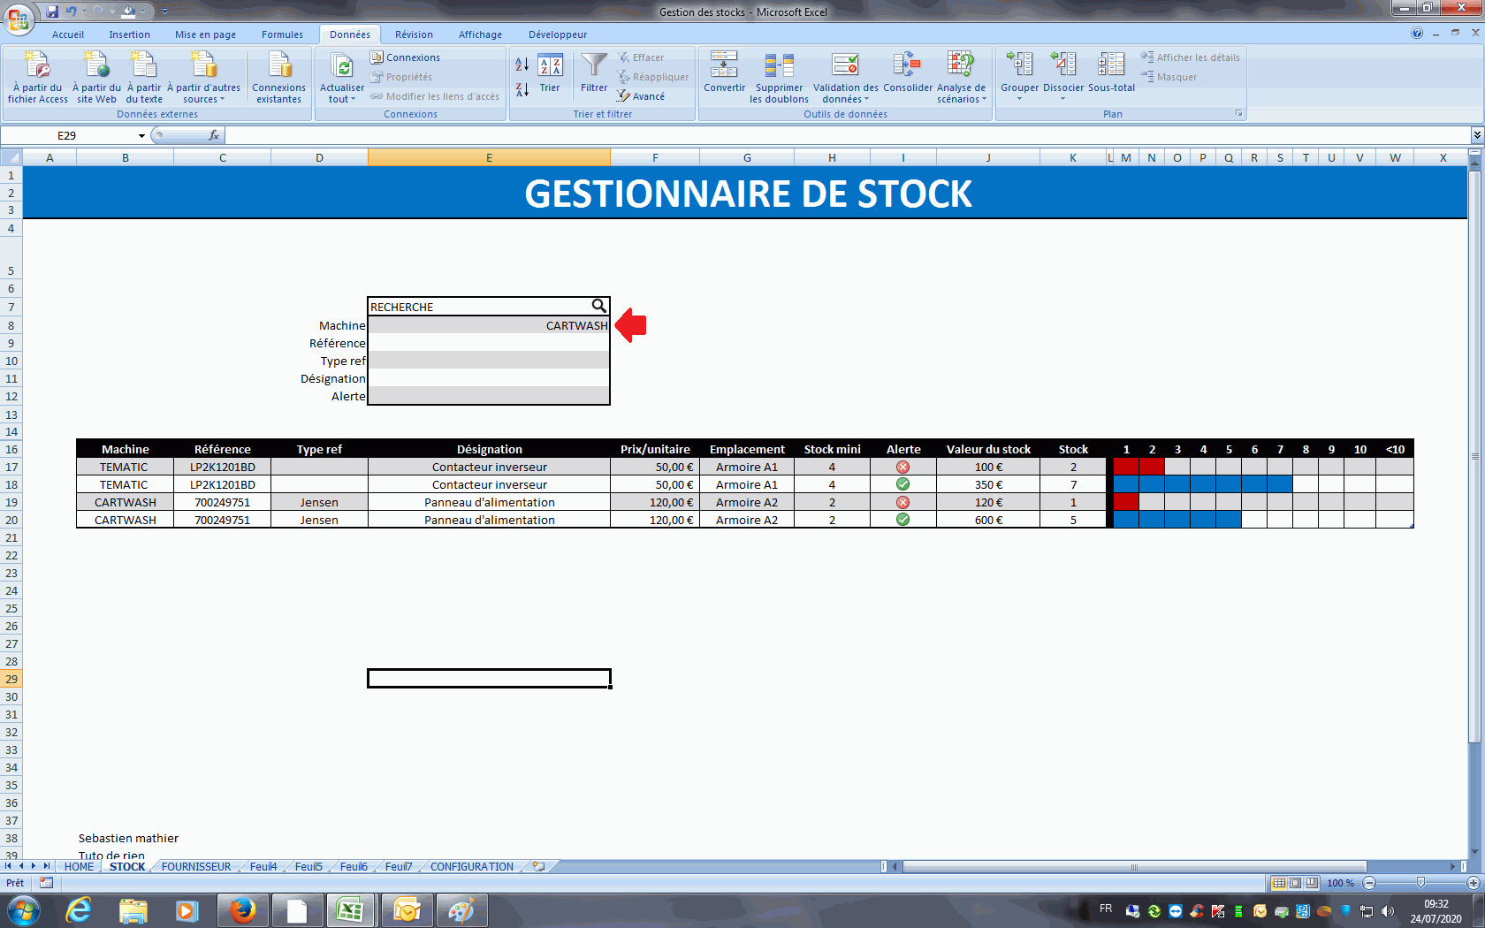Import data from a text file

pyautogui.click(x=144, y=78)
